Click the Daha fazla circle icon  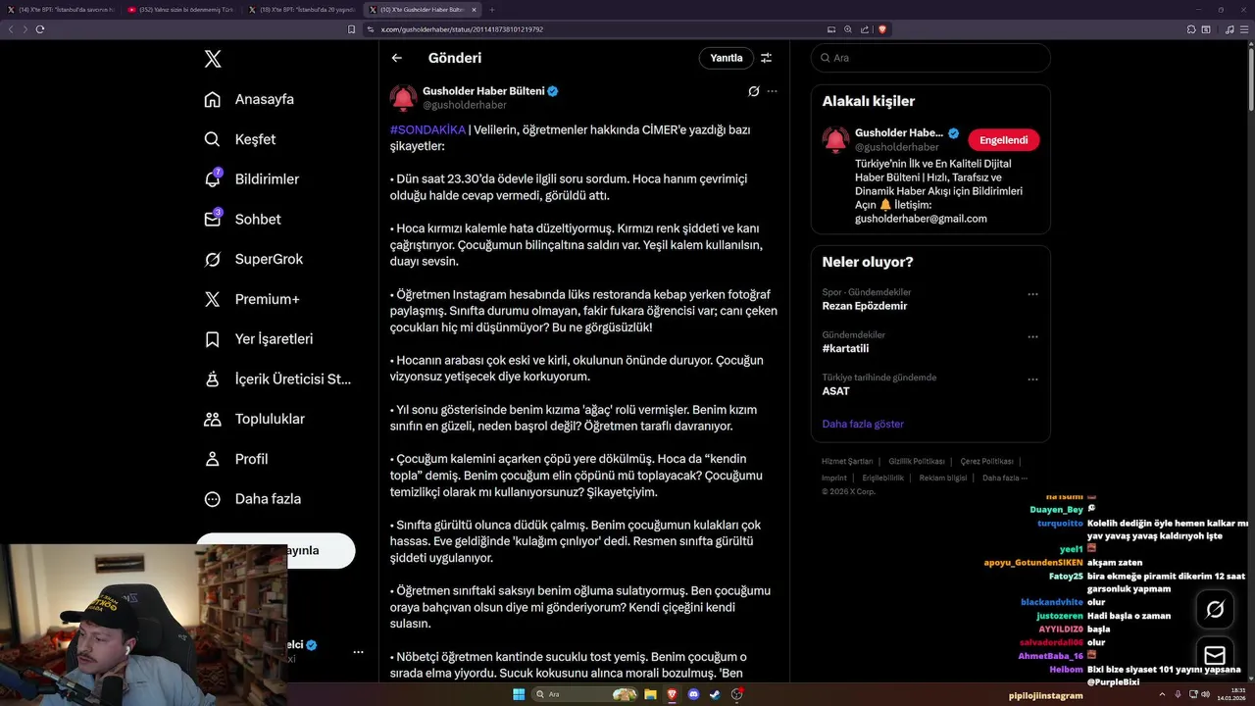tap(212, 499)
